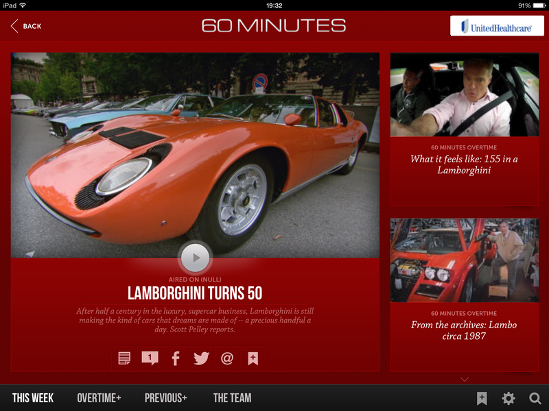Select the LAMBORGHINI TURNS 50 headline
The image size is (549, 411).
point(195,293)
